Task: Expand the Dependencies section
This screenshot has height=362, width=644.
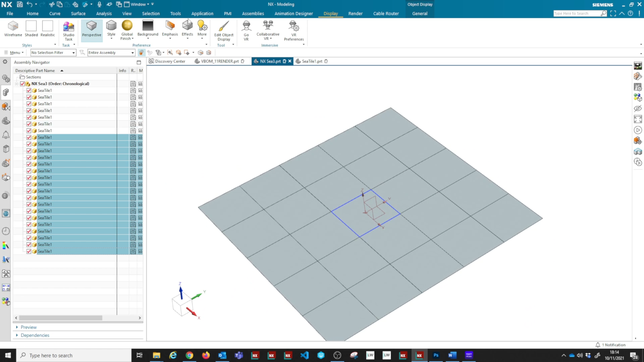Action: coord(35,335)
